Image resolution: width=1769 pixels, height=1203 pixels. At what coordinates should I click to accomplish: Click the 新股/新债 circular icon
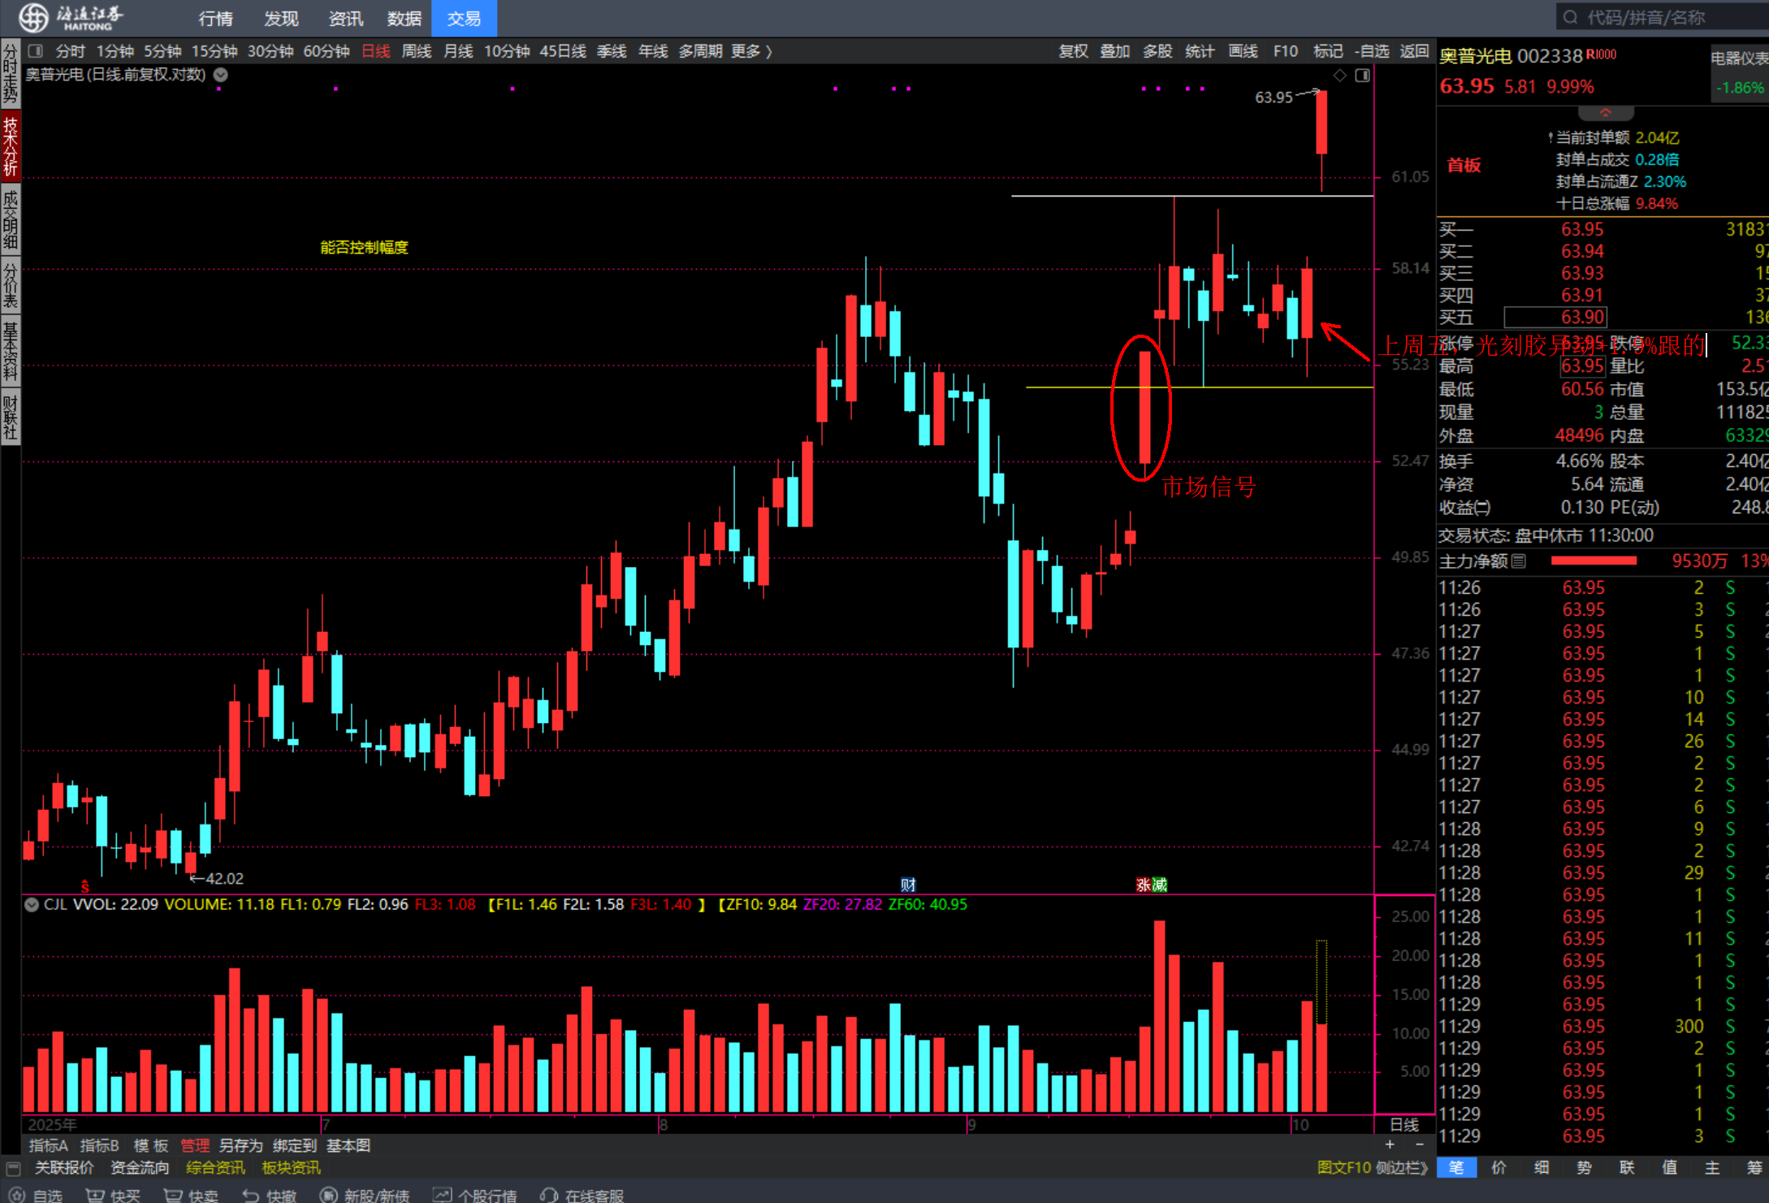pos(328,1195)
